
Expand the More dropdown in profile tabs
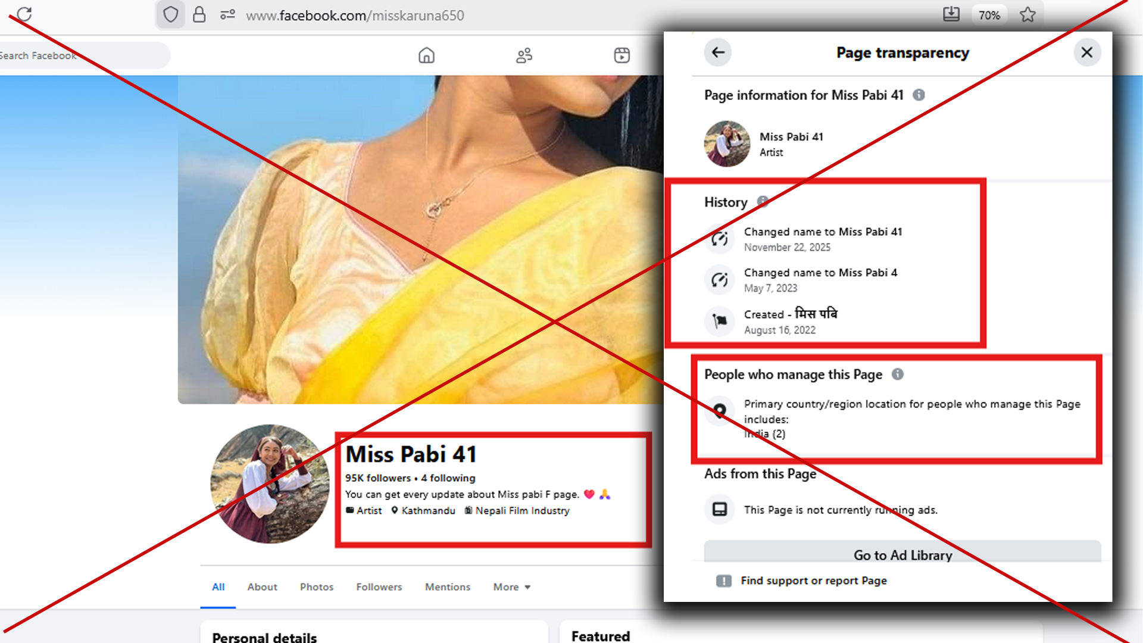tap(511, 587)
